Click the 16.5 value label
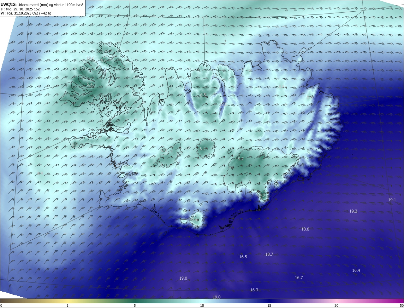The width and height of the screenshot is (404, 308). (243, 257)
